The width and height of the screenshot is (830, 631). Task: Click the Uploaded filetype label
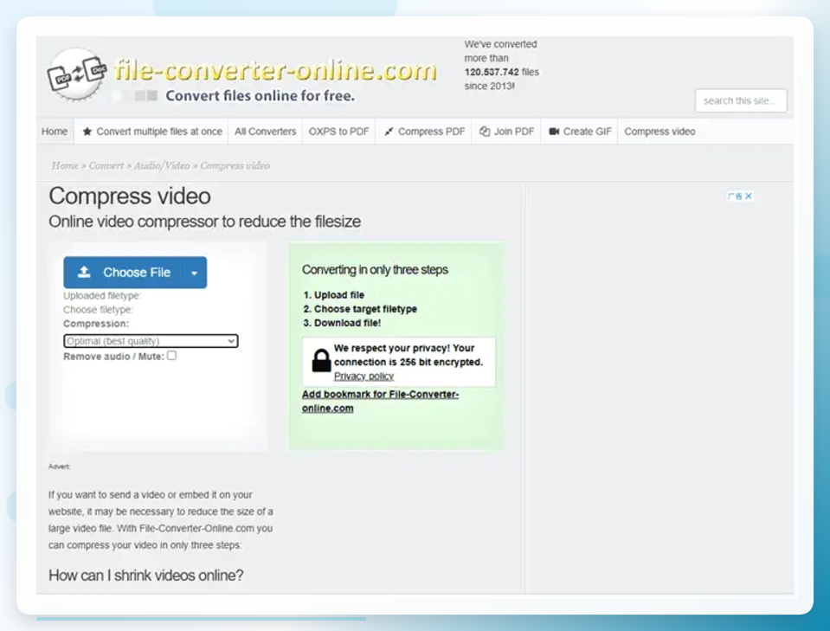[x=102, y=295]
